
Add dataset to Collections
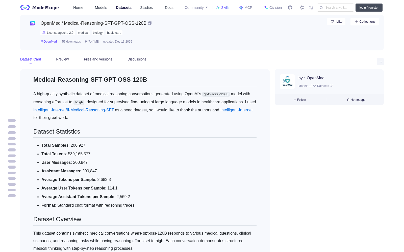[x=365, y=22]
